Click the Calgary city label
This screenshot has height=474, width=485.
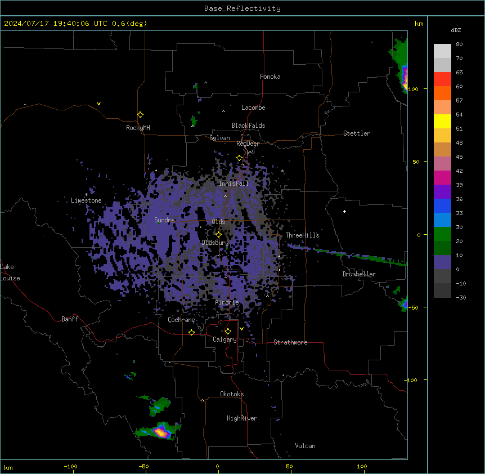tap(225, 339)
